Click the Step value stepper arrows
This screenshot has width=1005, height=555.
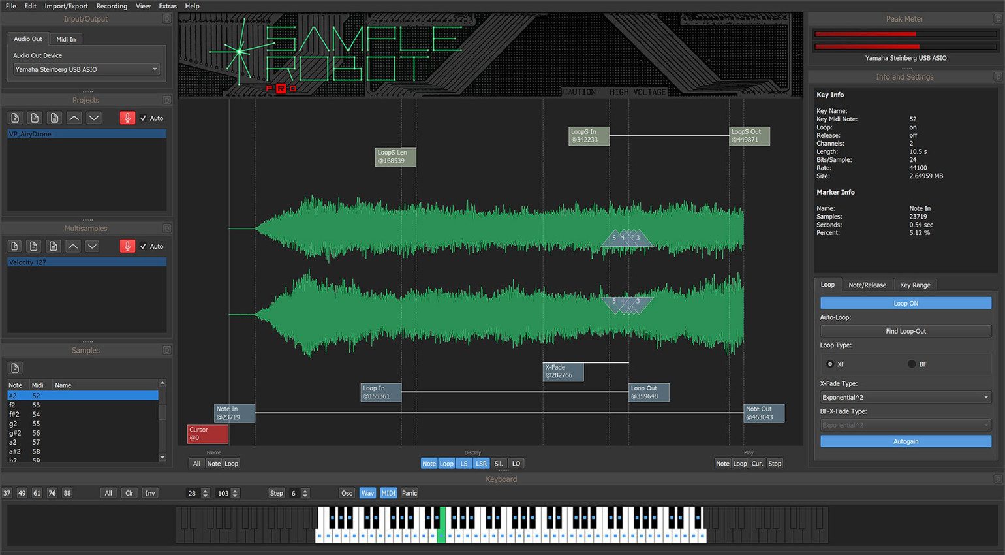pyautogui.click(x=305, y=493)
